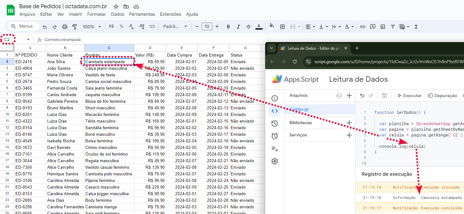Expand the name box dropdown arrow
Screen dimensions: 464x214
(28, 40)
